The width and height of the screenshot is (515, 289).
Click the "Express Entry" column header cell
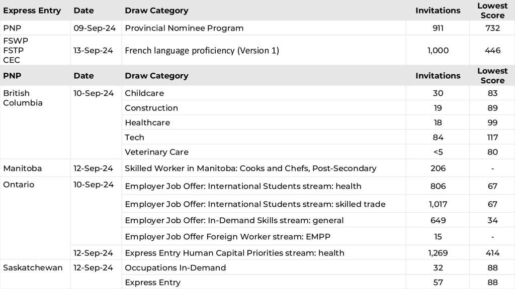[x=32, y=11]
